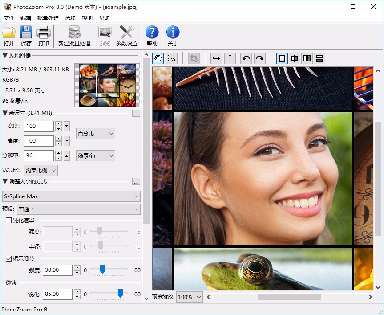384x315 pixels.
Task: Change 预览缩放 zoom level dropdown
Action: (x=189, y=297)
